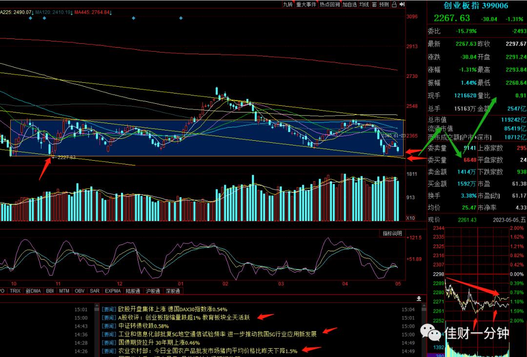Expand the 热点回溯 hotspot review option
Screen dimensions: 527x357
[330, 4]
